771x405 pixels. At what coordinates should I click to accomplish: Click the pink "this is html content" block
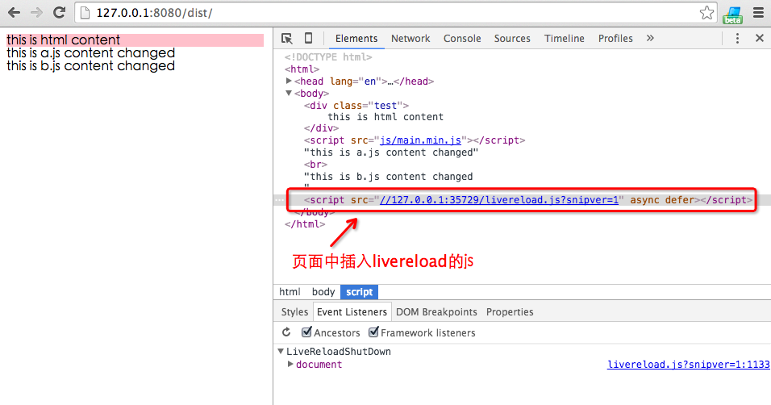click(x=135, y=40)
